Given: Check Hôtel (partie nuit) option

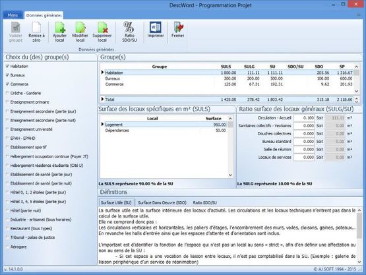Looking at the screenshot, I should point(7,210).
